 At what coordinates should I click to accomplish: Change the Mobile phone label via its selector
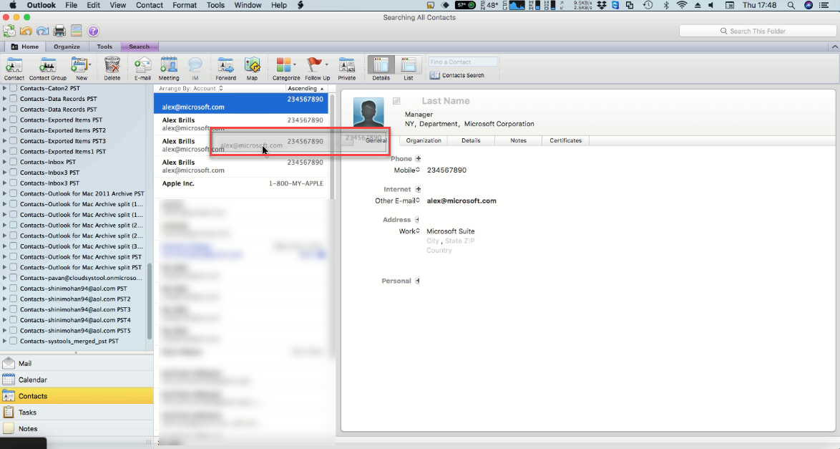pos(418,170)
